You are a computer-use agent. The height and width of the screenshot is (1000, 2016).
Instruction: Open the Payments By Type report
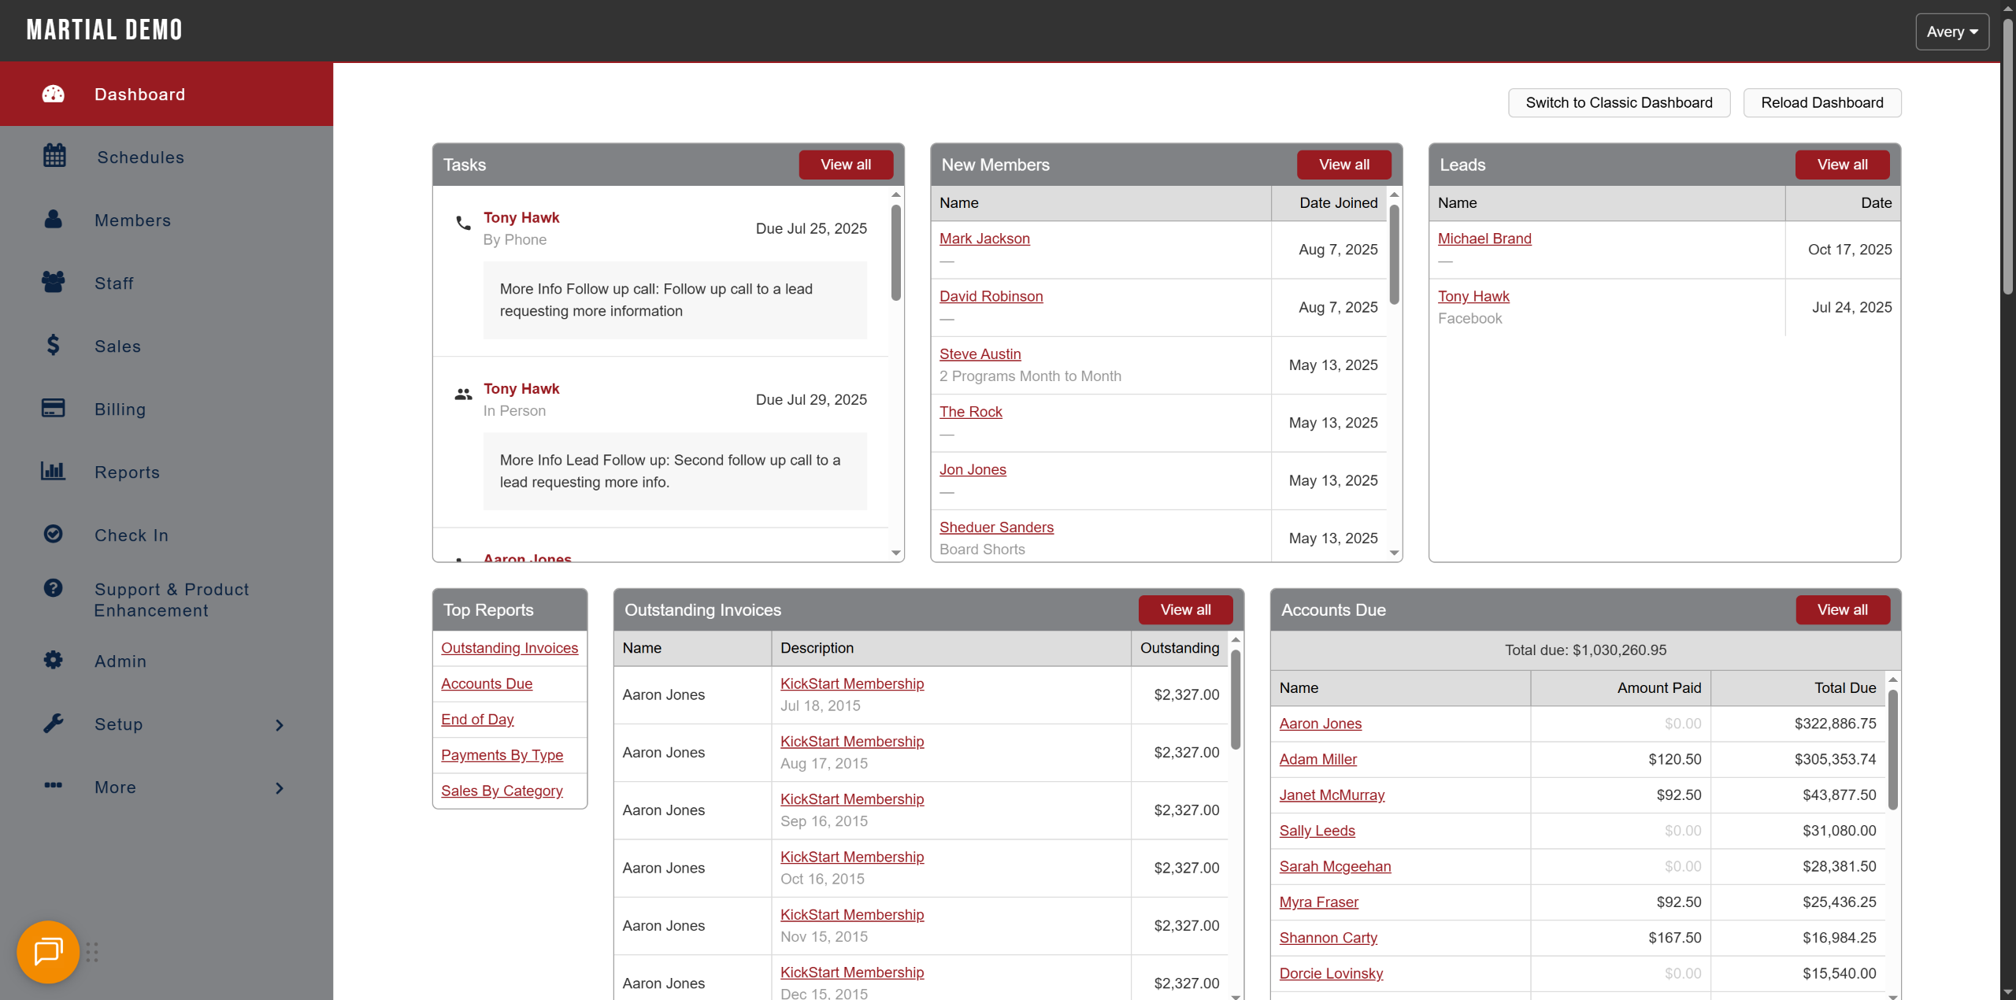coord(502,755)
